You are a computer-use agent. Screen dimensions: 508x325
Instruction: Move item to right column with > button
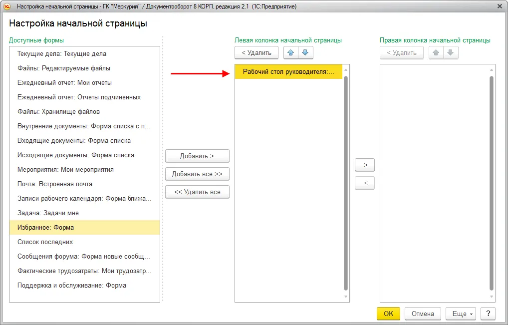[365, 165]
